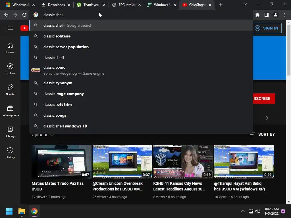
Task: Open the Chrome extensions puzzle icon
Action: pos(257,15)
